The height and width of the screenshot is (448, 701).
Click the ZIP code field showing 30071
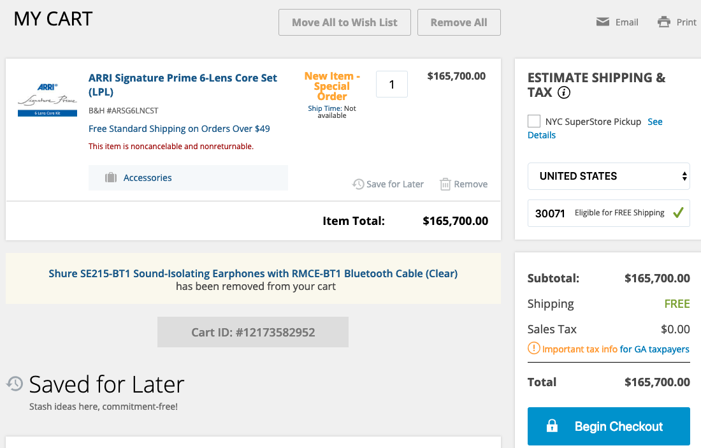click(x=551, y=213)
